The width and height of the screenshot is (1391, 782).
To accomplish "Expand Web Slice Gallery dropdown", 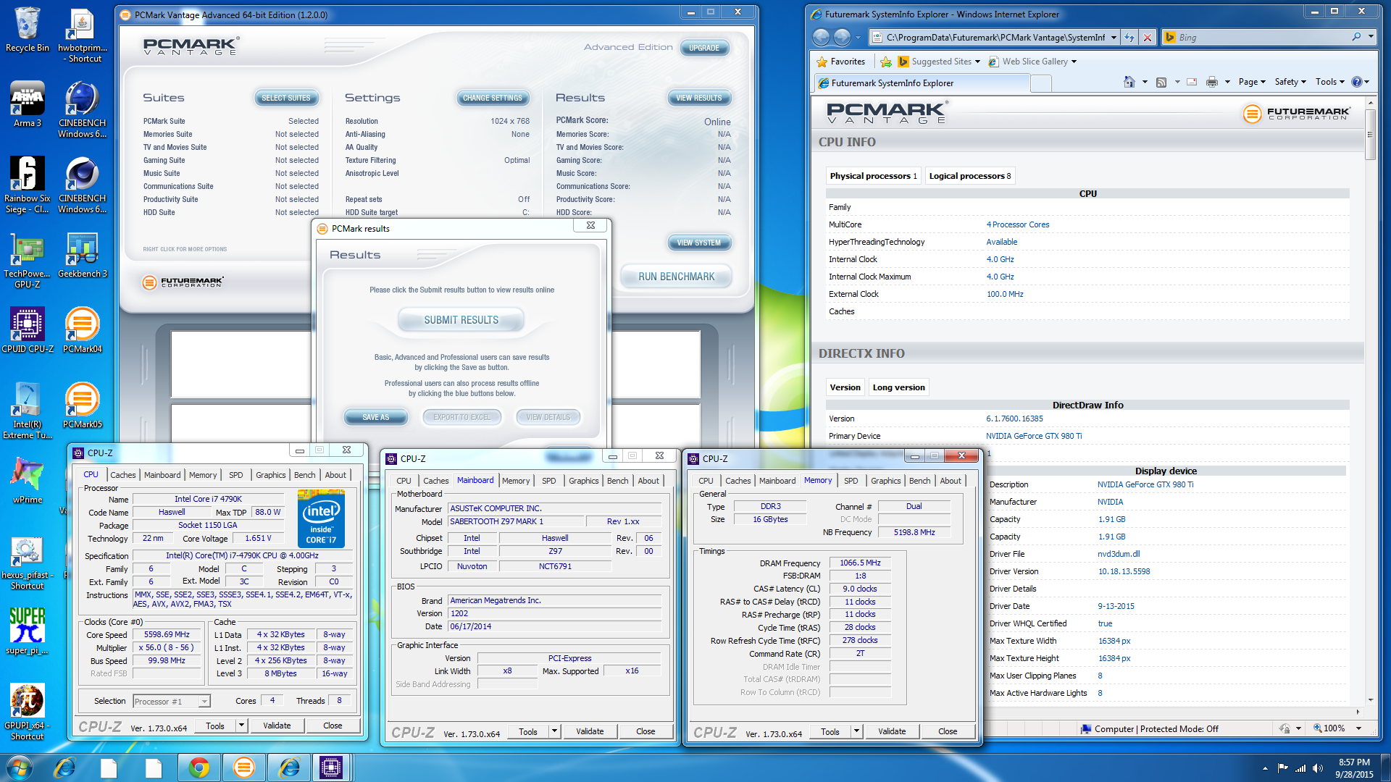I will pos(1074,62).
